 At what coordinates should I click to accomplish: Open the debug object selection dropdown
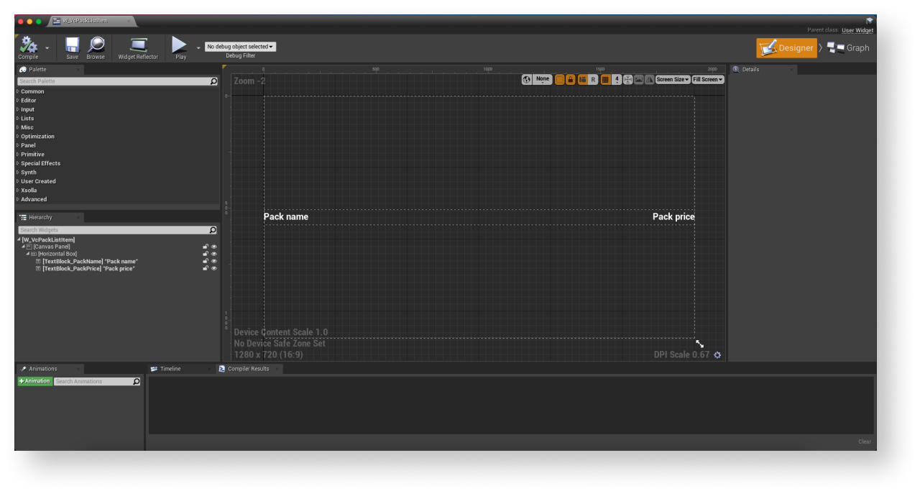[x=240, y=47]
